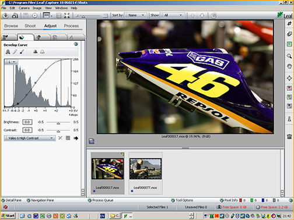Viewport: 294px width, 220px height.
Task: Switch to the Browse tab
Action: (11, 26)
